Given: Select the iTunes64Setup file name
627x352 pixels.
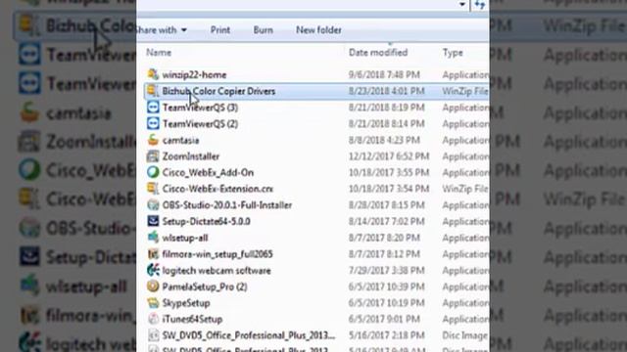Looking at the screenshot, I should point(192,320).
